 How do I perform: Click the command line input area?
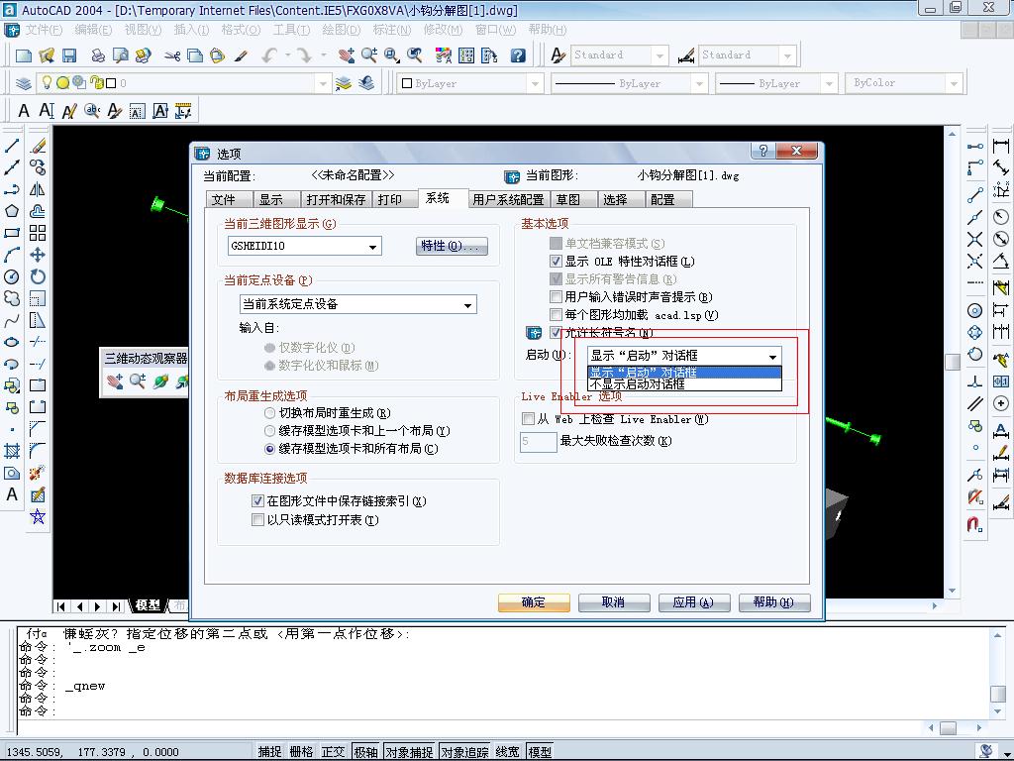click(468, 728)
